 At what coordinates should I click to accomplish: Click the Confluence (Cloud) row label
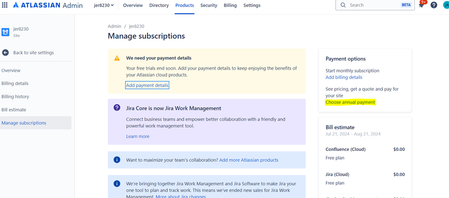(346, 149)
